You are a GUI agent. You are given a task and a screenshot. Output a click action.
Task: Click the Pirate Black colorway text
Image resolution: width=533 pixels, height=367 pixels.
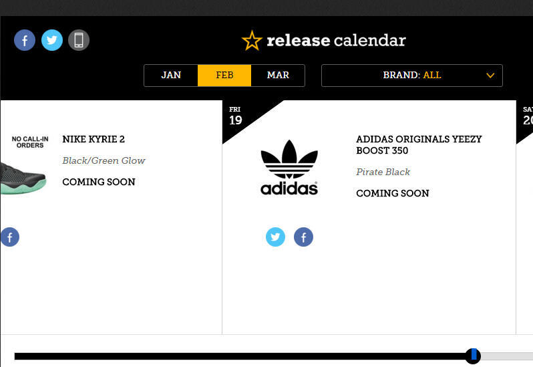(383, 172)
